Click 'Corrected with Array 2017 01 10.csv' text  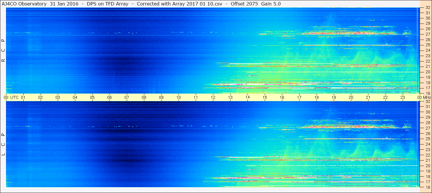point(180,4)
